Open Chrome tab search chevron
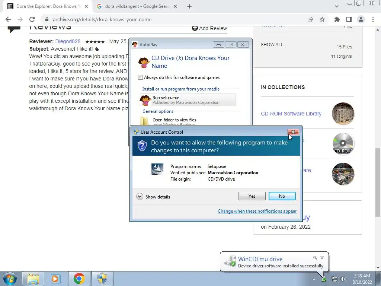 (x=336, y=7)
